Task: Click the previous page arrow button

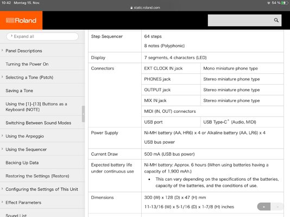Action: 264,207
